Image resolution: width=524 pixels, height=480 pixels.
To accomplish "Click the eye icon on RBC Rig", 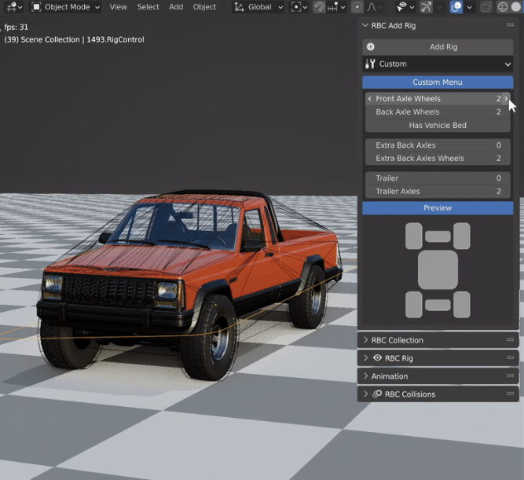I will tap(377, 358).
